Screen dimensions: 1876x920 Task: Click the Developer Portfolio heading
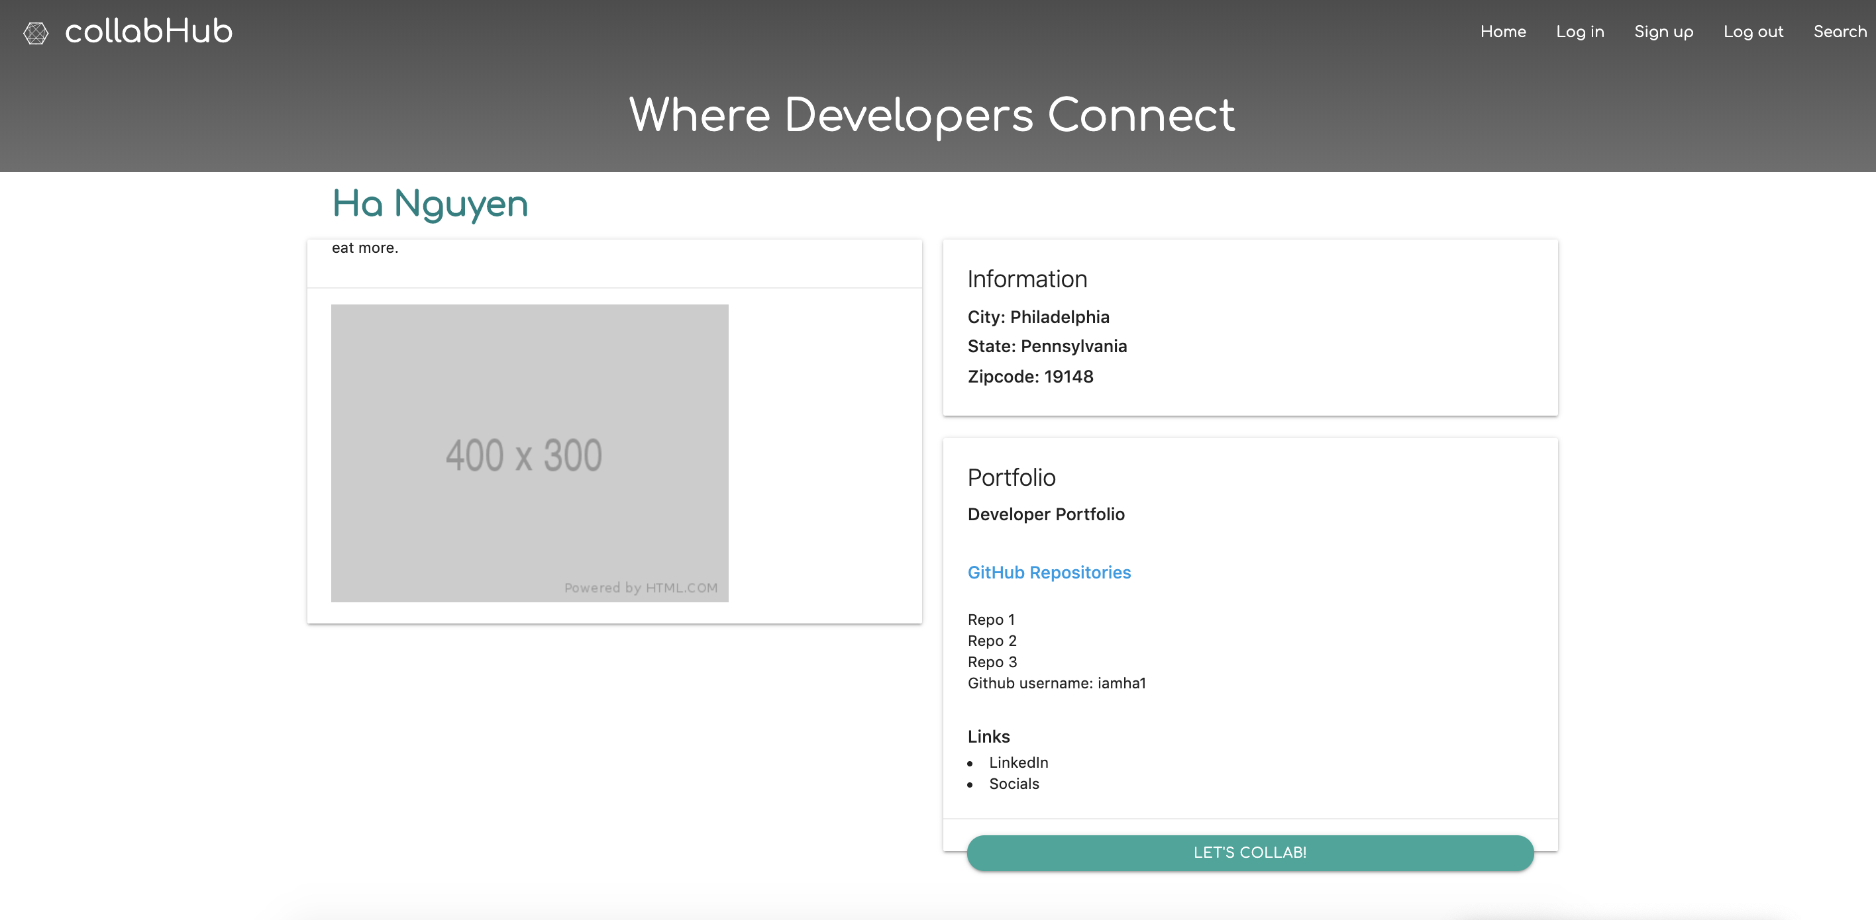click(1046, 514)
